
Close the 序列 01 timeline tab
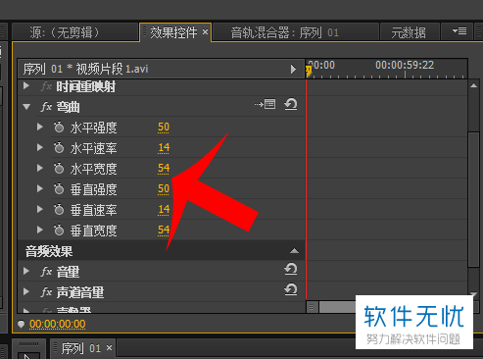click(x=109, y=348)
